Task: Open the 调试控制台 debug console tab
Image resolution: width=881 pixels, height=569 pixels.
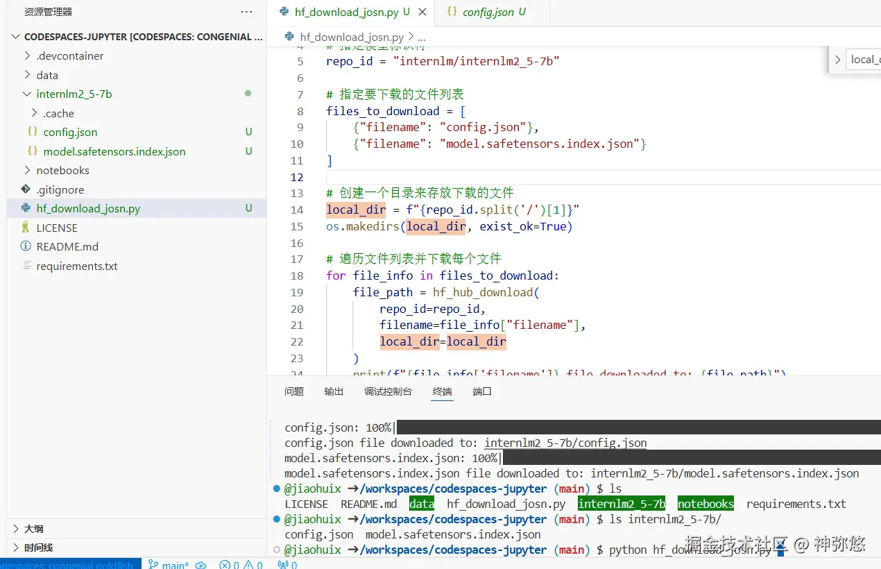Action: coord(388,391)
